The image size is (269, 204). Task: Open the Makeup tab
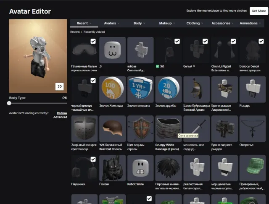coord(167,23)
